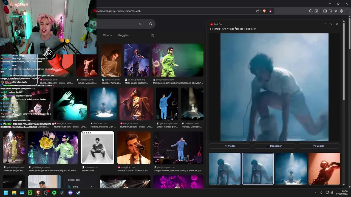This screenshot has height=197, width=351.
Task: Open Discord from the taskbar
Action: coord(70,193)
